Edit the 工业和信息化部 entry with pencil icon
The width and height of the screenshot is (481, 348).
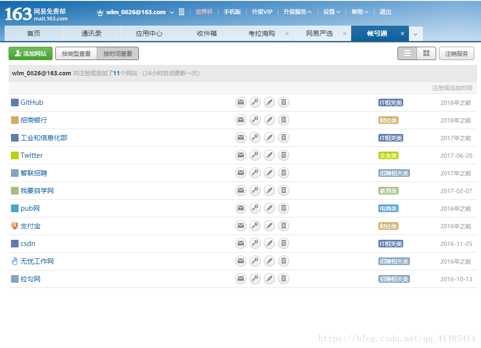(x=269, y=138)
